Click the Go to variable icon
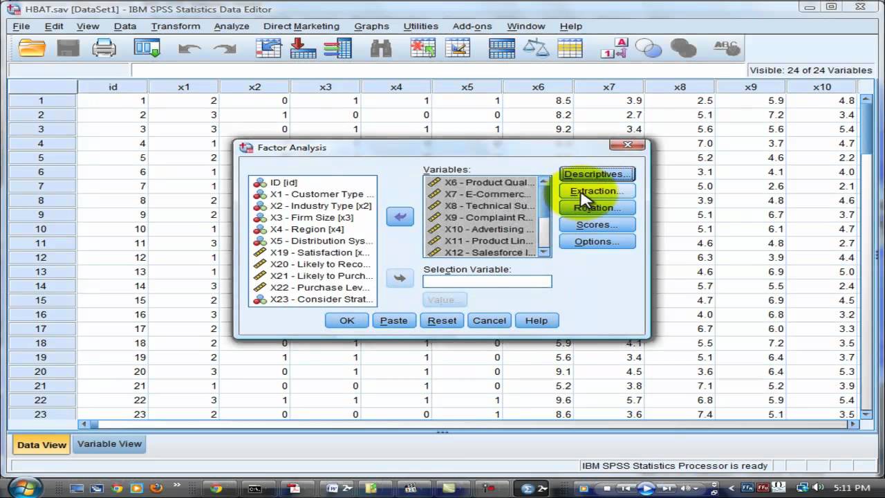Screen dimensions: 885x498 [303, 48]
